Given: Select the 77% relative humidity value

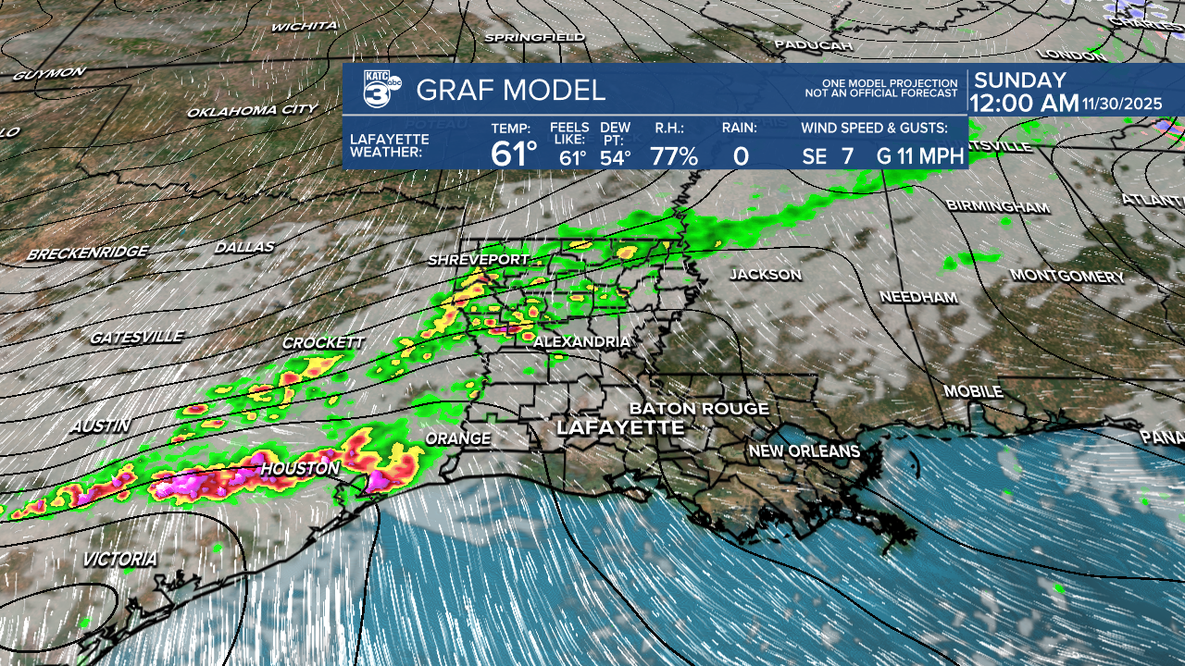Looking at the screenshot, I should [x=673, y=155].
